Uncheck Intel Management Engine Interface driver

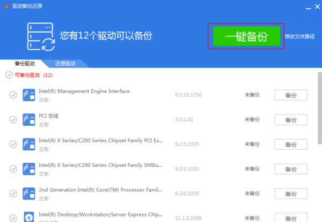(13, 95)
